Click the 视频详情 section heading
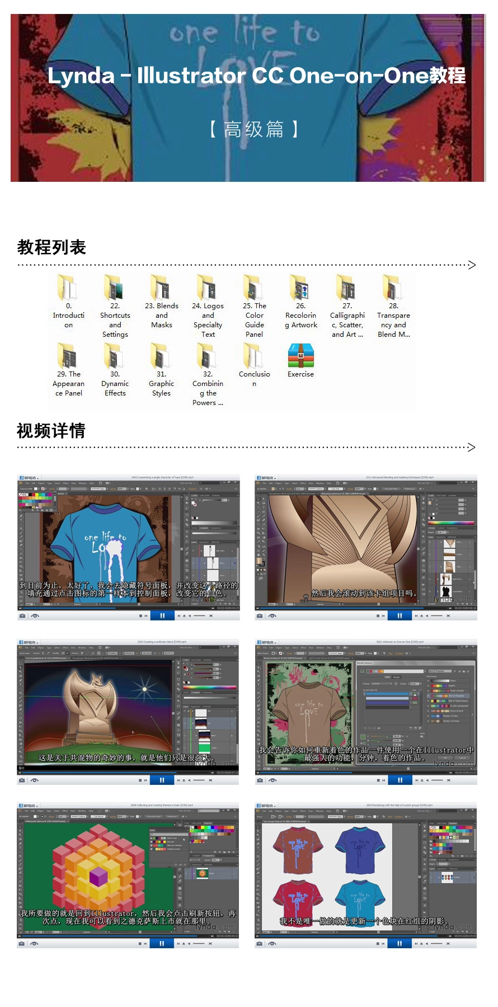 [x=51, y=430]
